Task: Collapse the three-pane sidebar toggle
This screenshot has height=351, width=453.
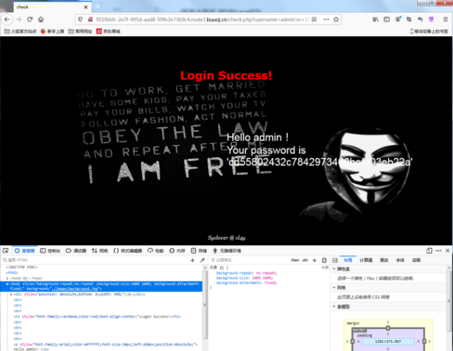Action: click(335, 260)
